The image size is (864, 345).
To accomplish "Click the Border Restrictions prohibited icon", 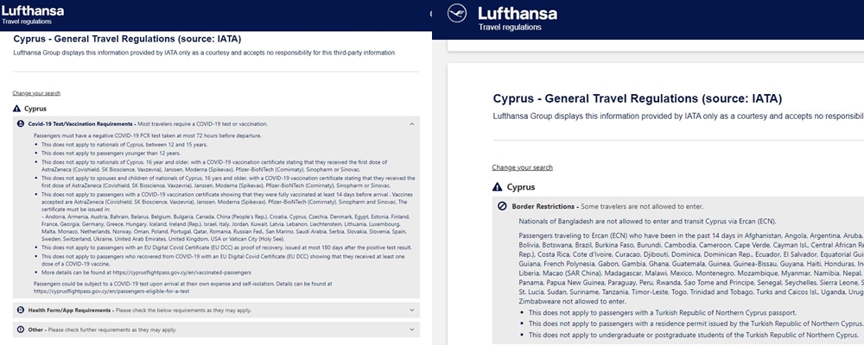I will 502,207.
